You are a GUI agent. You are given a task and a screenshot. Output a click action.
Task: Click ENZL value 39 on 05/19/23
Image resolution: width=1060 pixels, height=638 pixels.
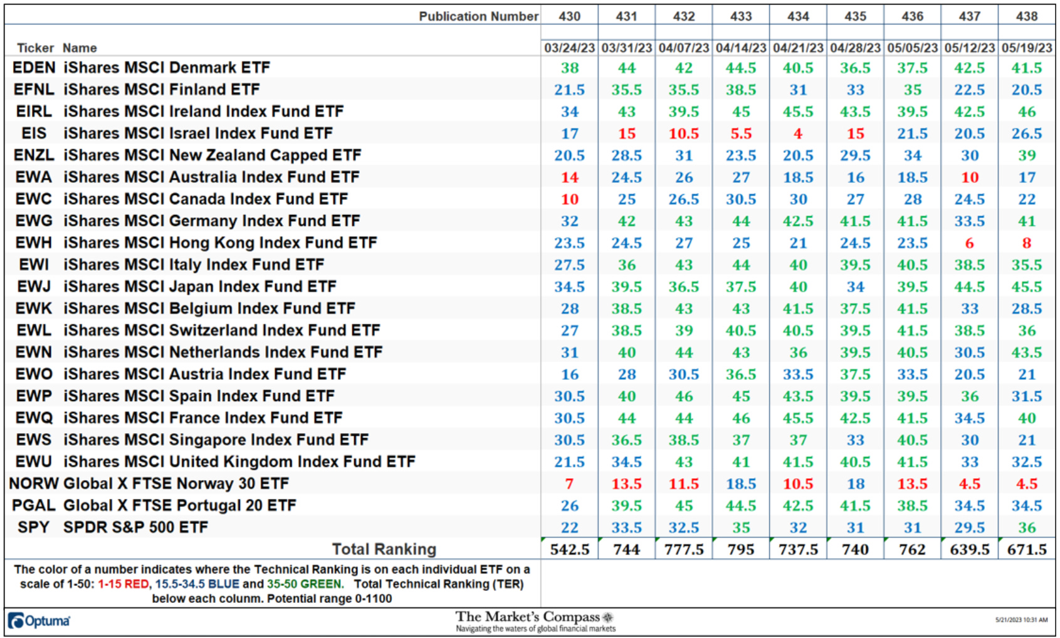click(x=1027, y=155)
